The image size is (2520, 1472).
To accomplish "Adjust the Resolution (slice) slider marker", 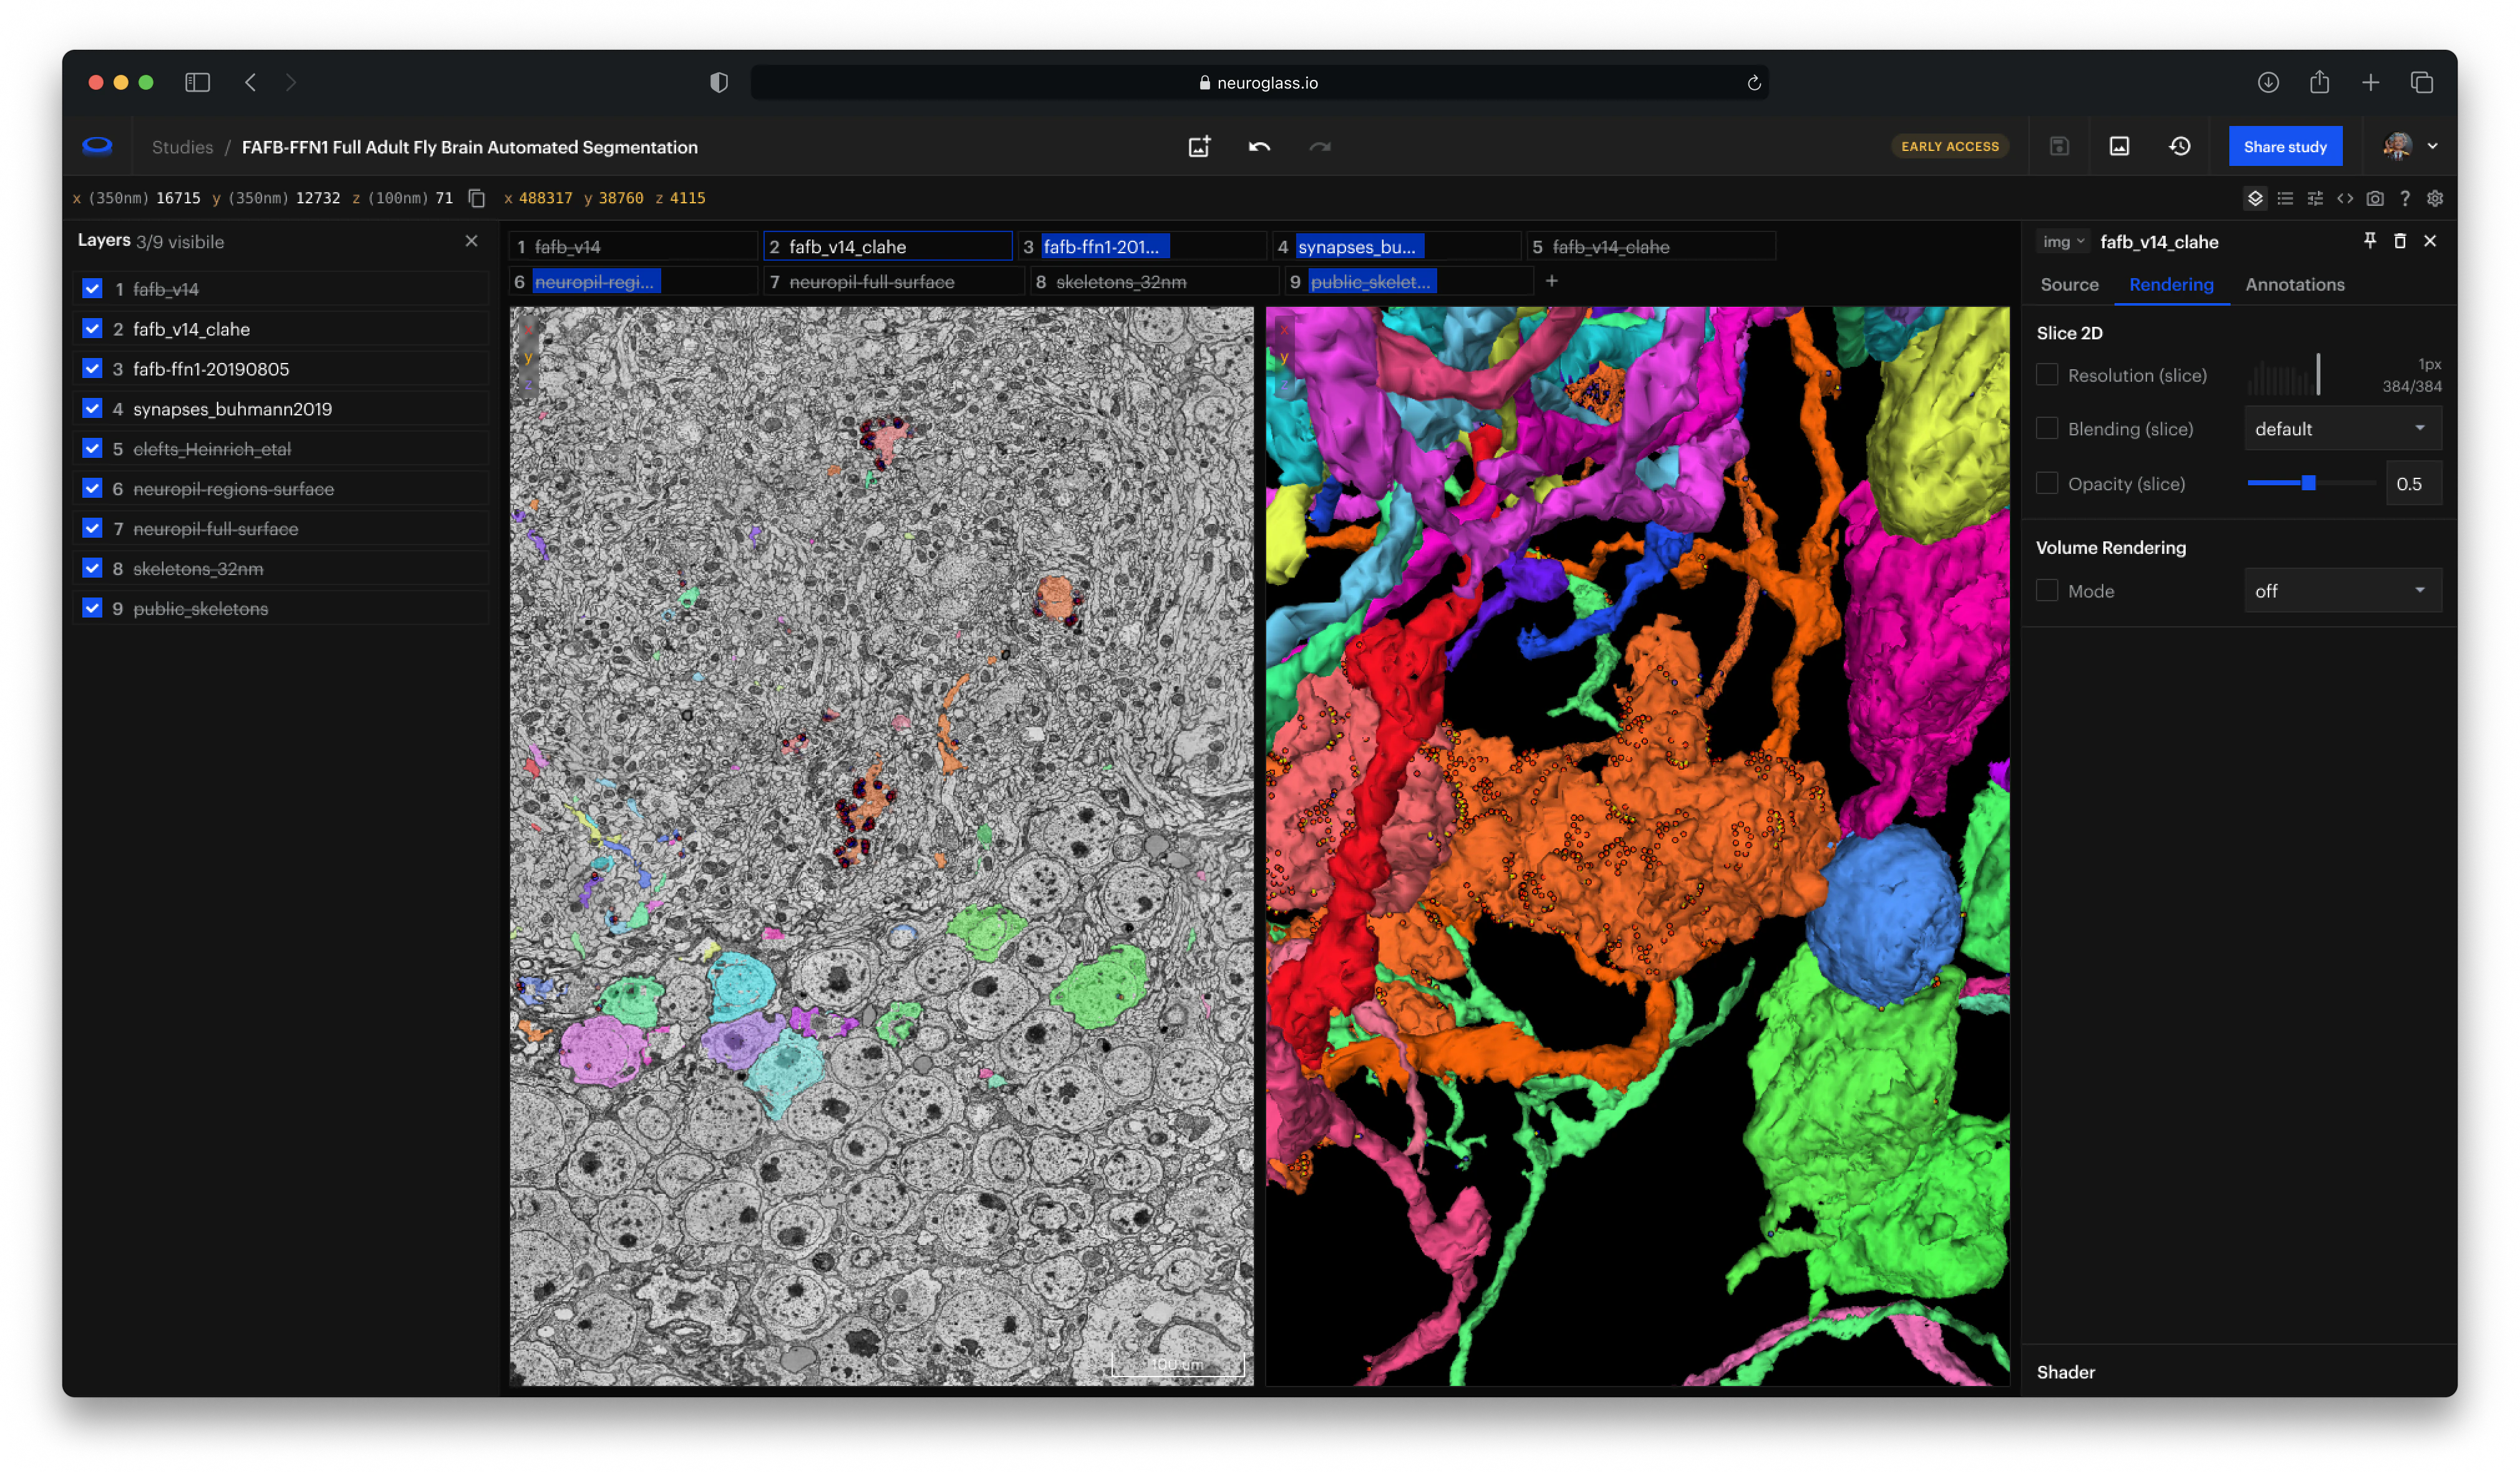I will pos(2317,375).
